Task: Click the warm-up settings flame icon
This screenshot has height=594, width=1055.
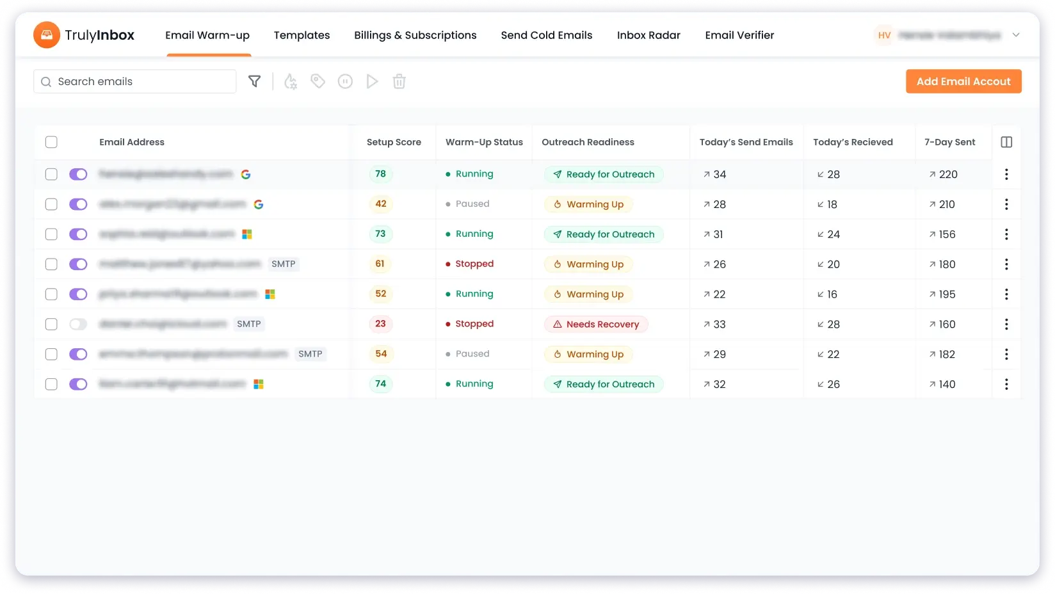Action: click(x=290, y=81)
